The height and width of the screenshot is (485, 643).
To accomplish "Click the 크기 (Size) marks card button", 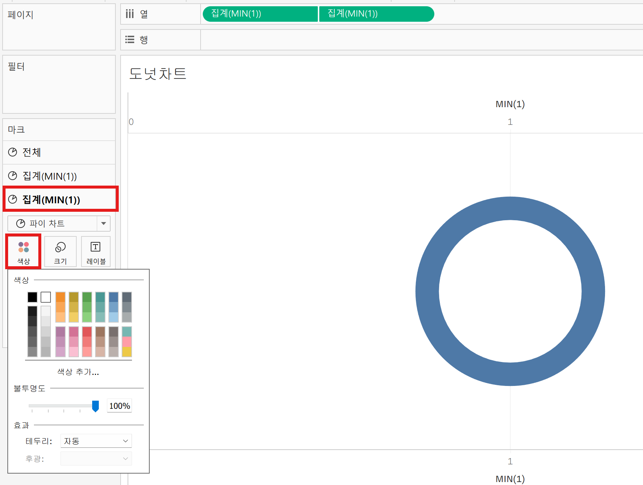I will click(60, 252).
